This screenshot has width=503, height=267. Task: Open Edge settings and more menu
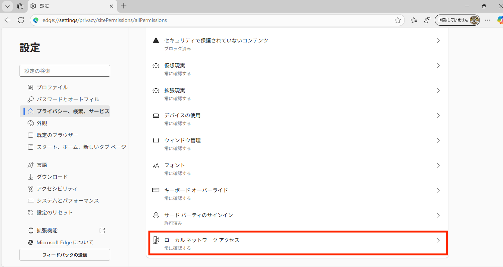(x=487, y=20)
